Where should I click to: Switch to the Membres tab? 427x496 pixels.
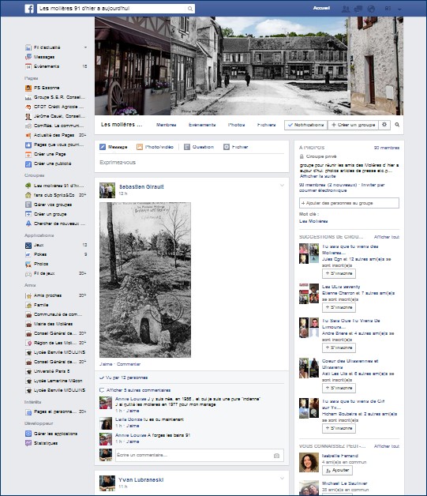point(167,125)
